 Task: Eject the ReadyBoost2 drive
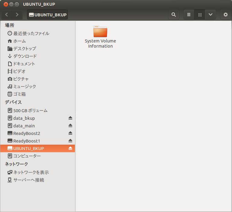70,133
